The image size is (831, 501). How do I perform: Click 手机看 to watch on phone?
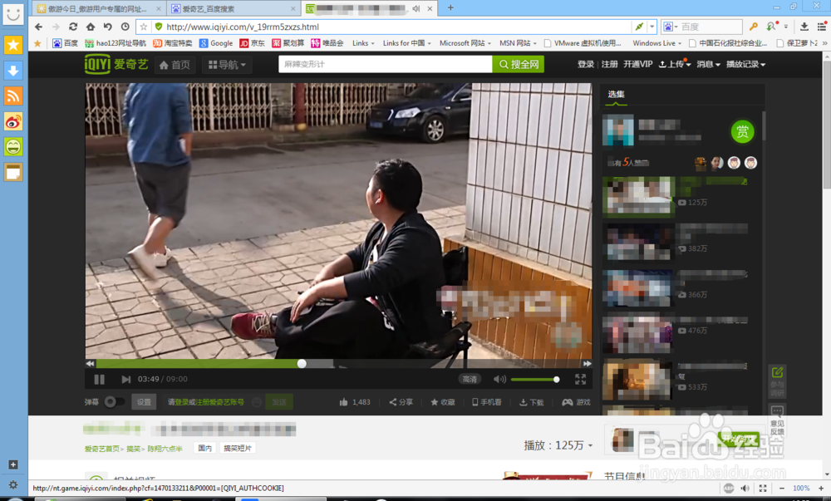(x=486, y=402)
